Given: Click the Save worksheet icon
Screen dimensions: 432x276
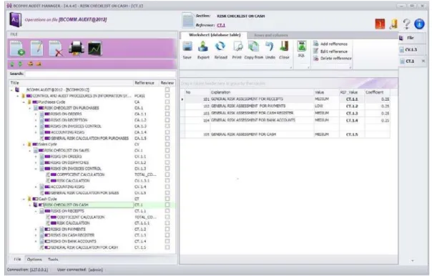Looking at the screenshot, I should (x=187, y=46).
